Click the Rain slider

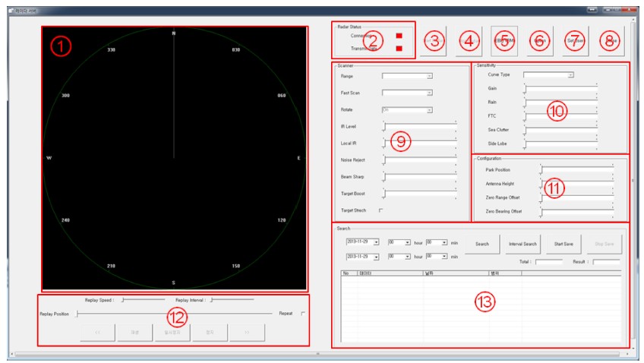point(560,103)
